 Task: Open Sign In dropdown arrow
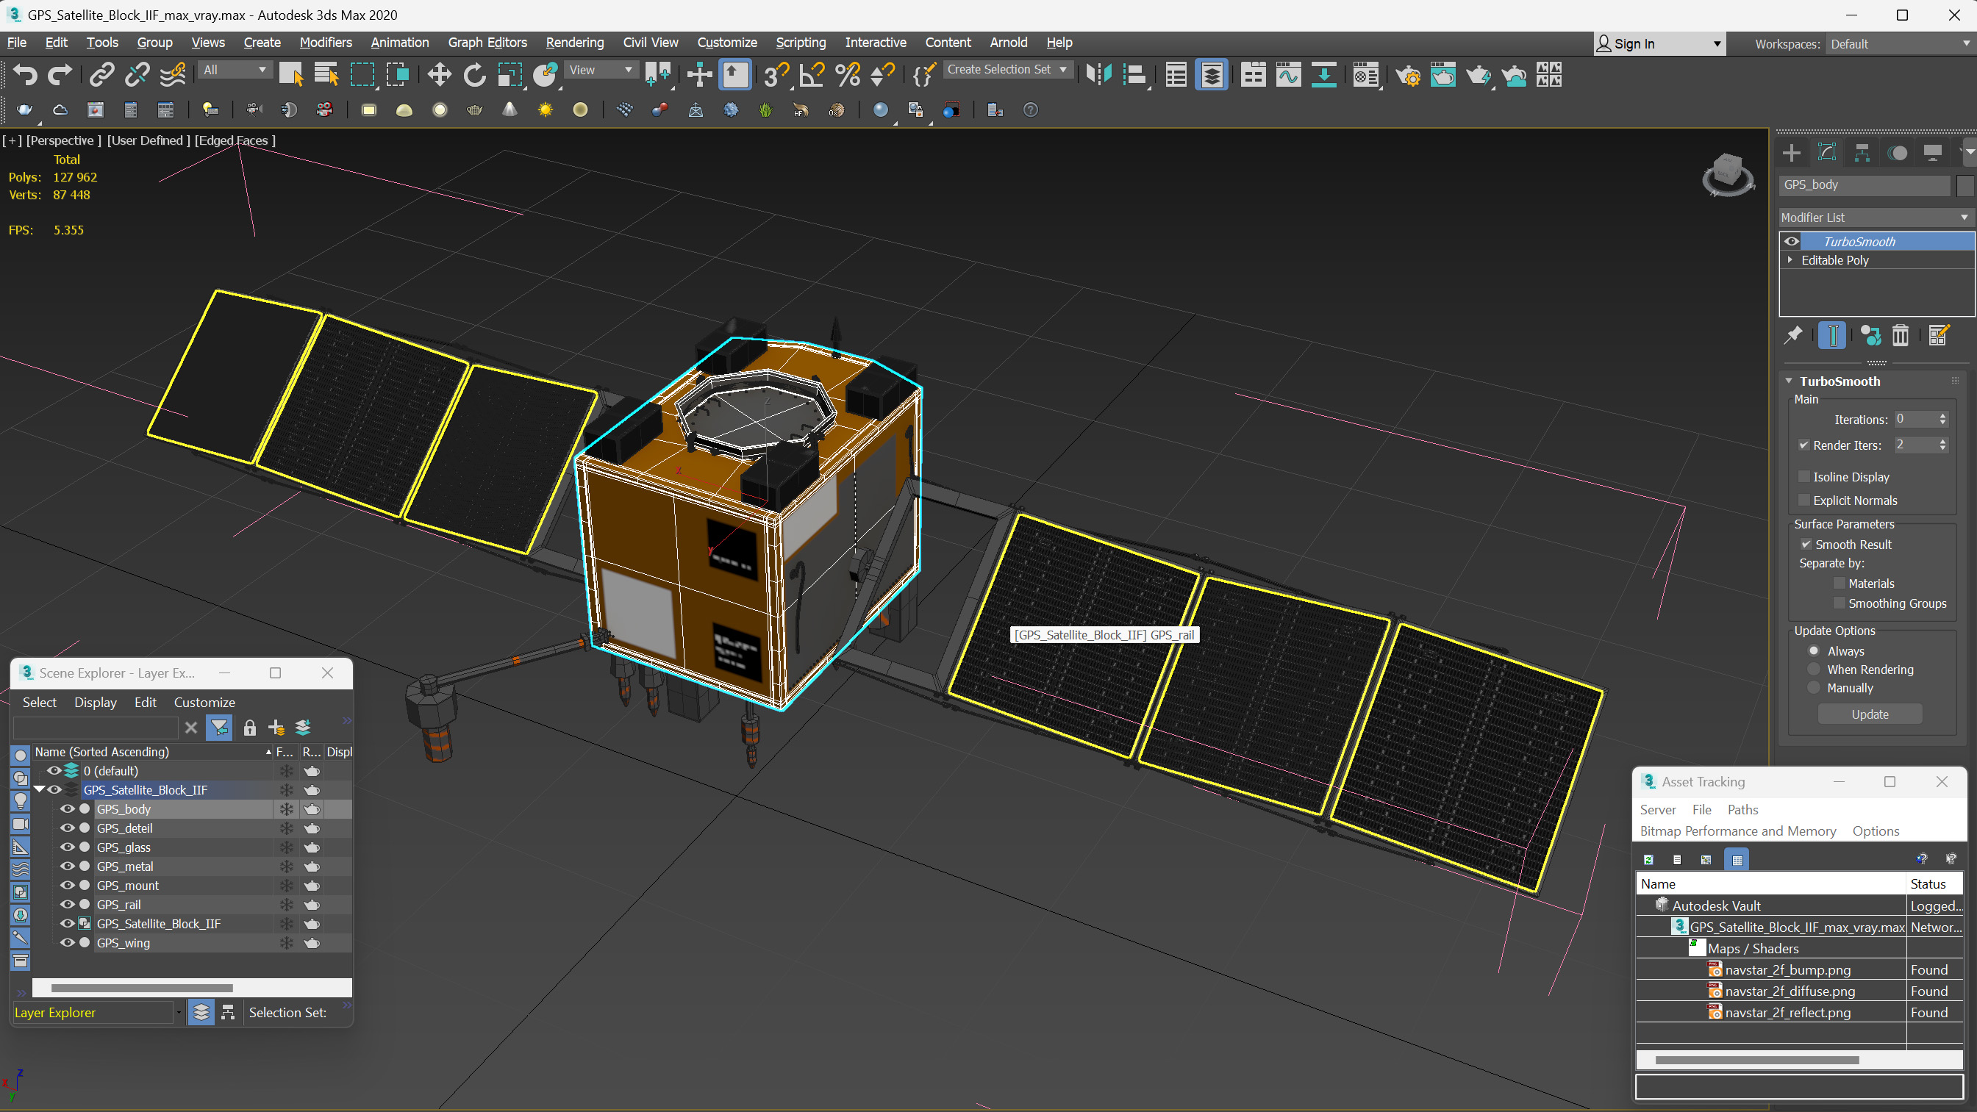pos(1717,45)
